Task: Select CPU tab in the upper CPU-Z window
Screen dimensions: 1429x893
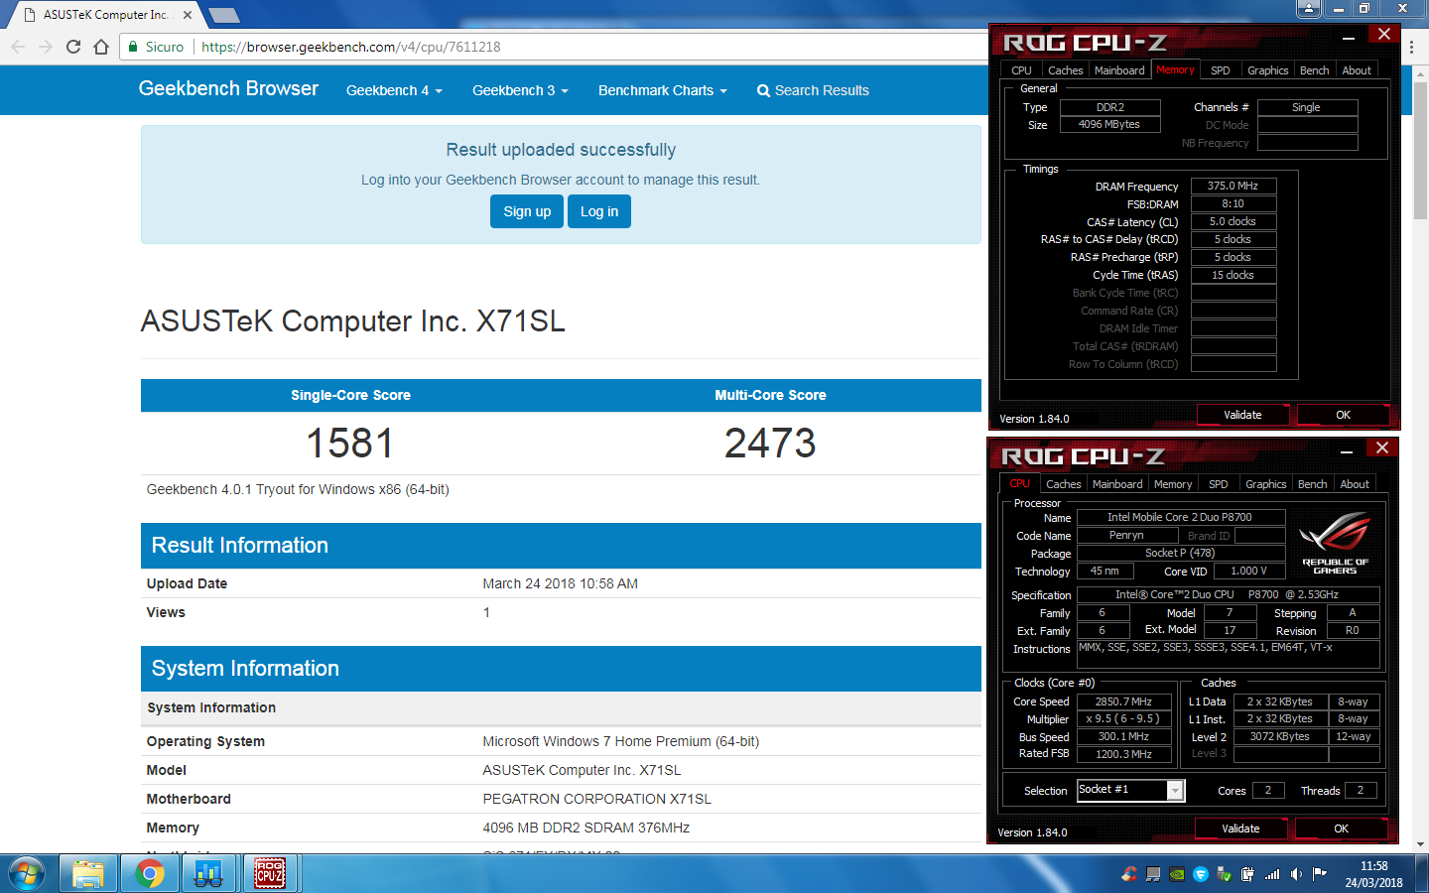Action: [1021, 70]
